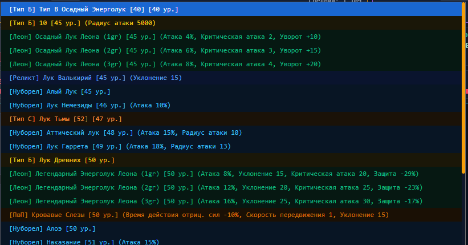
Task: Select Осадный Лук Леона (2gr)
Action: (231, 51)
